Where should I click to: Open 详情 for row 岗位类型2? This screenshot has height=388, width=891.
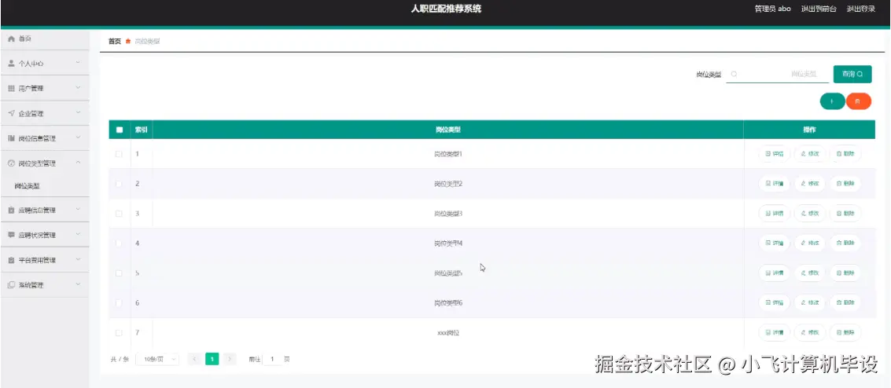coord(774,184)
